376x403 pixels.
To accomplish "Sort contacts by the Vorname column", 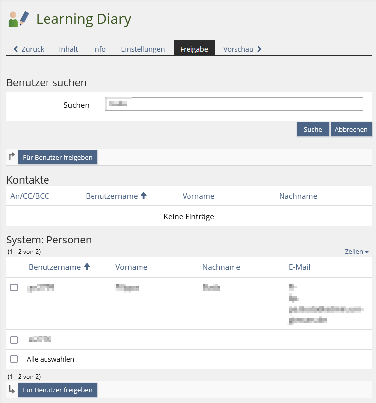I will (x=198, y=196).
